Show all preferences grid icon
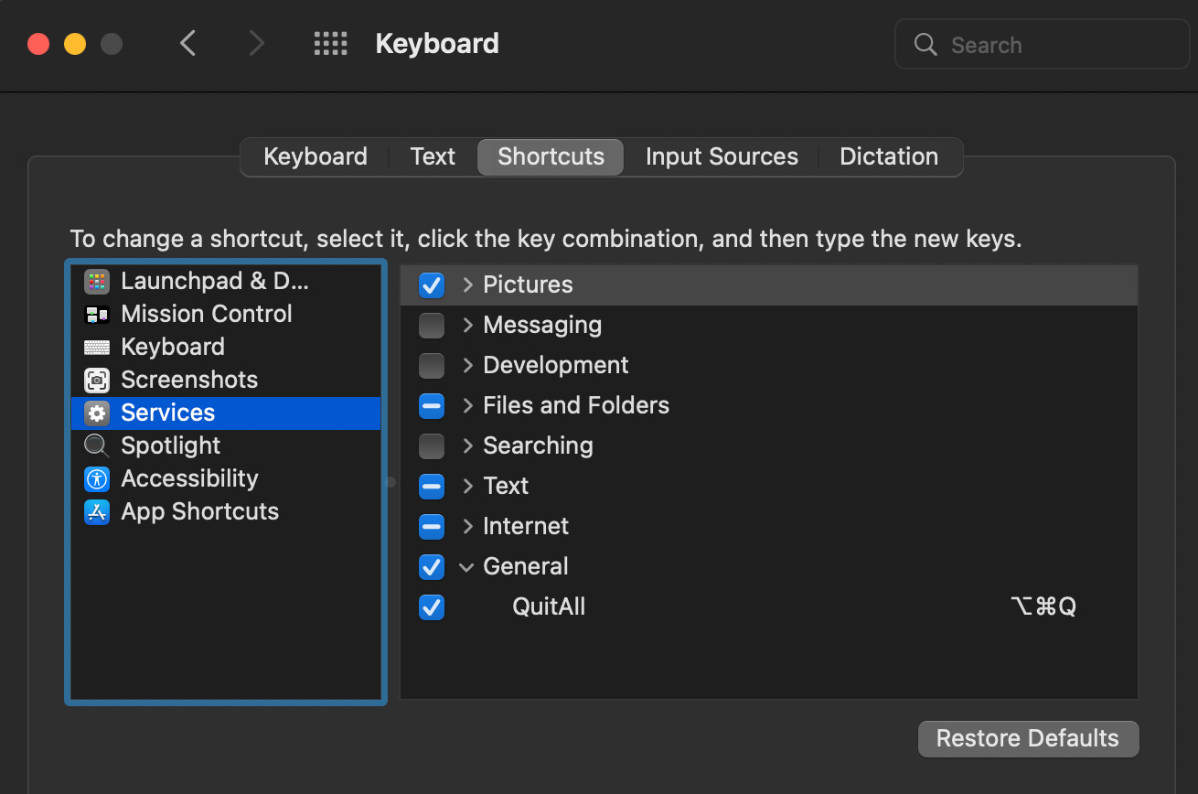Screen dimensions: 1198x794 (330, 43)
